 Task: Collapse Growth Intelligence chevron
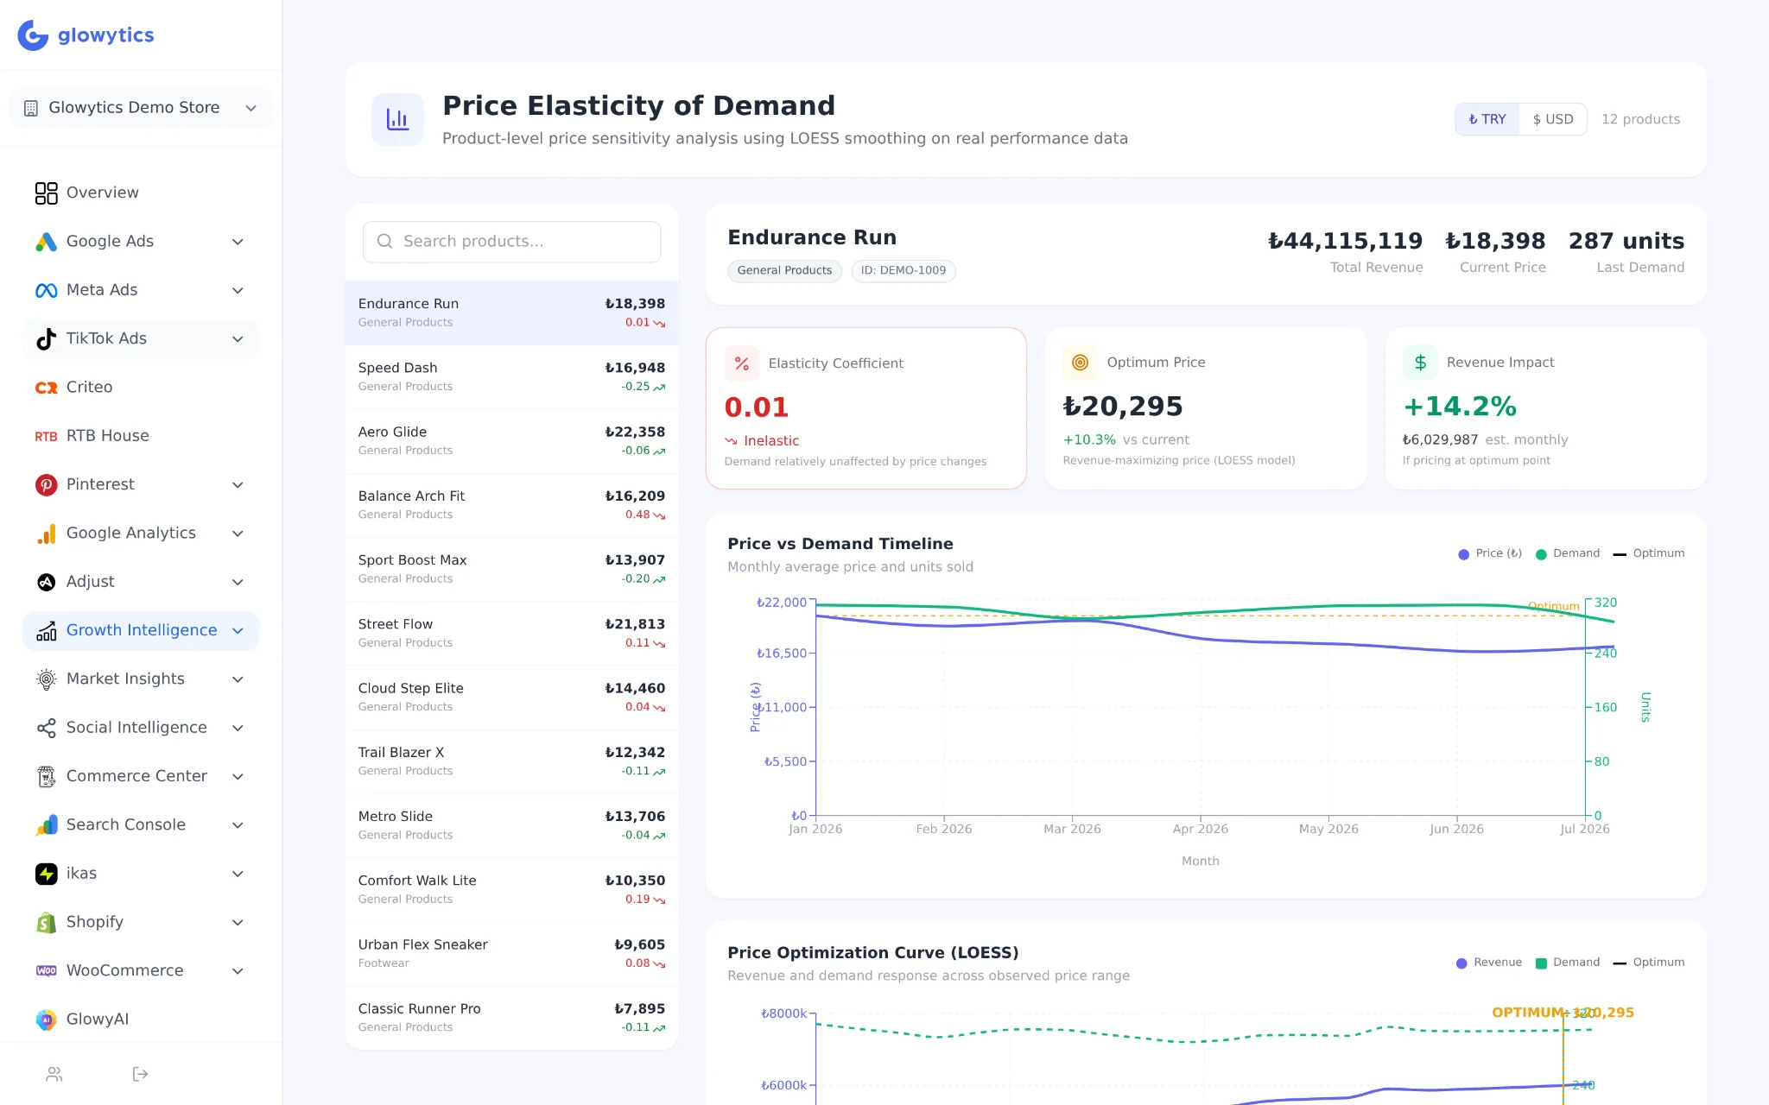click(238, 630)
